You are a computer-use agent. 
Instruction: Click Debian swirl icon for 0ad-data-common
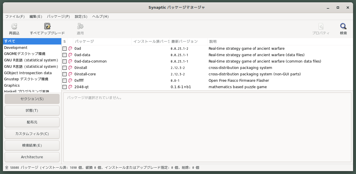(70, 61)
